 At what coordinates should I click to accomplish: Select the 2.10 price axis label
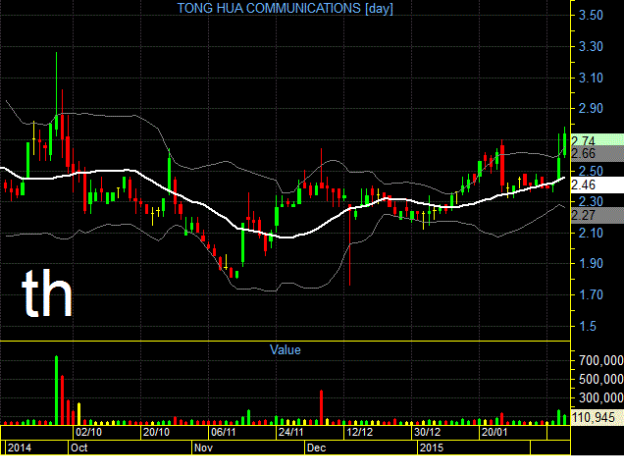(591, 233)
